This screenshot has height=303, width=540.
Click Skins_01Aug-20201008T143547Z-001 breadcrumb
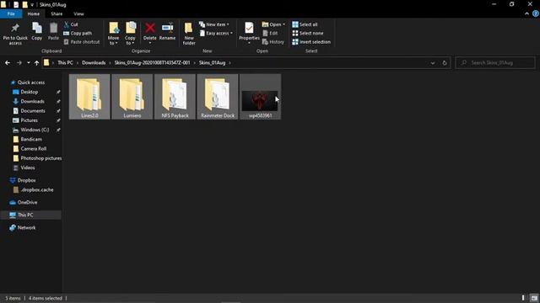click(x=152, y=63)
